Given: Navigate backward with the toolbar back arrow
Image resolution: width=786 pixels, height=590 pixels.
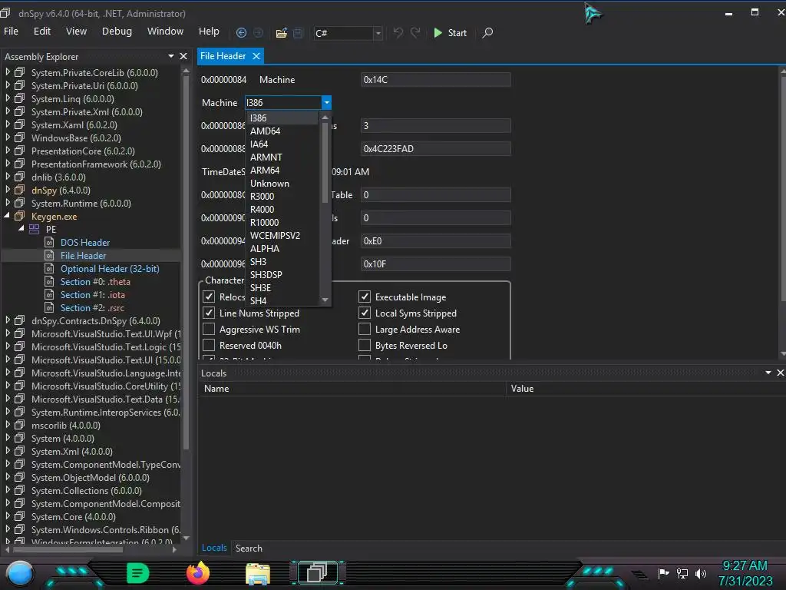Looking at the screenshot, I should tap(241, 32).
